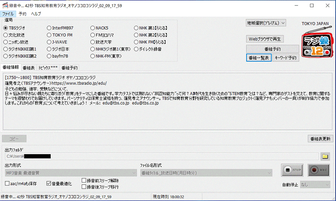Open the 予約 menu
The width and height of the screenshot is (336, 201).
22,14
